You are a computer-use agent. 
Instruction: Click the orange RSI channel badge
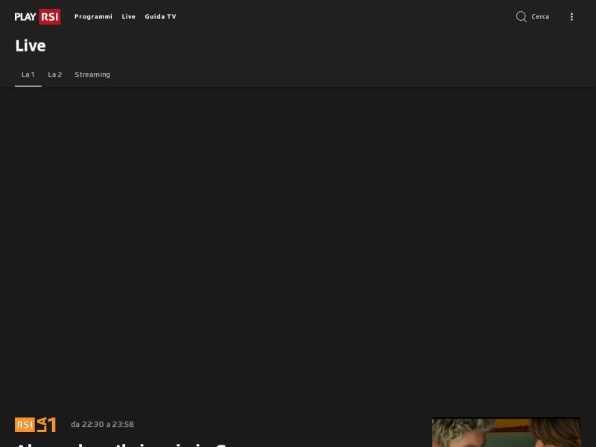25,425
